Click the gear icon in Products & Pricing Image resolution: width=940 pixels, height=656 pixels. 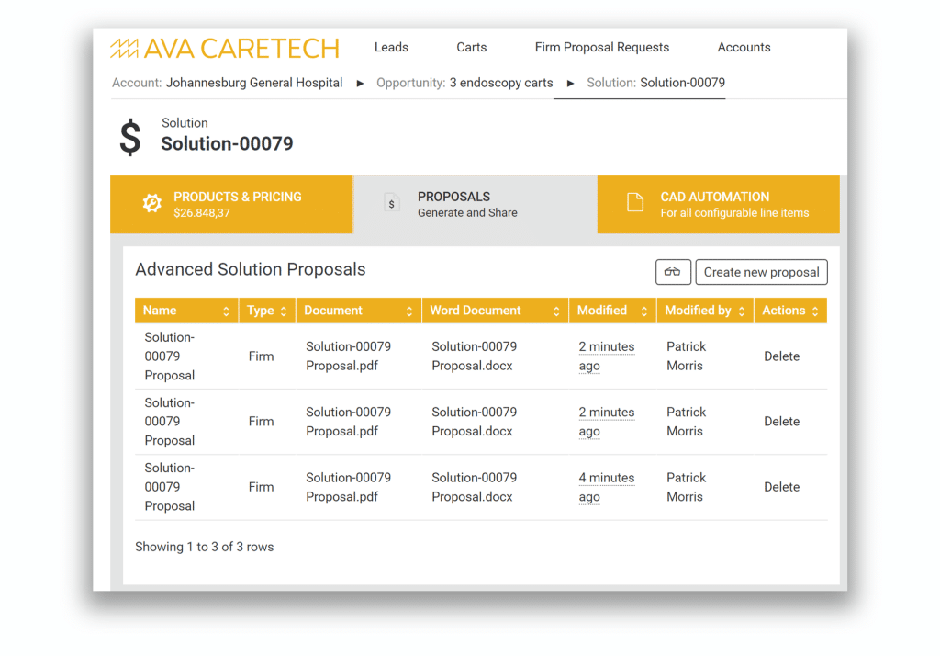[152, 203]
